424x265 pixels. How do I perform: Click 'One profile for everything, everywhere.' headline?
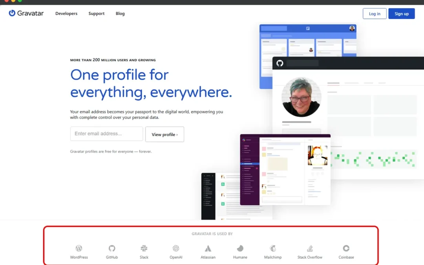click(x=151, y=83)
